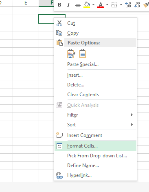
Task: Open borders dropdown arrow
Action: pos(121,5)
